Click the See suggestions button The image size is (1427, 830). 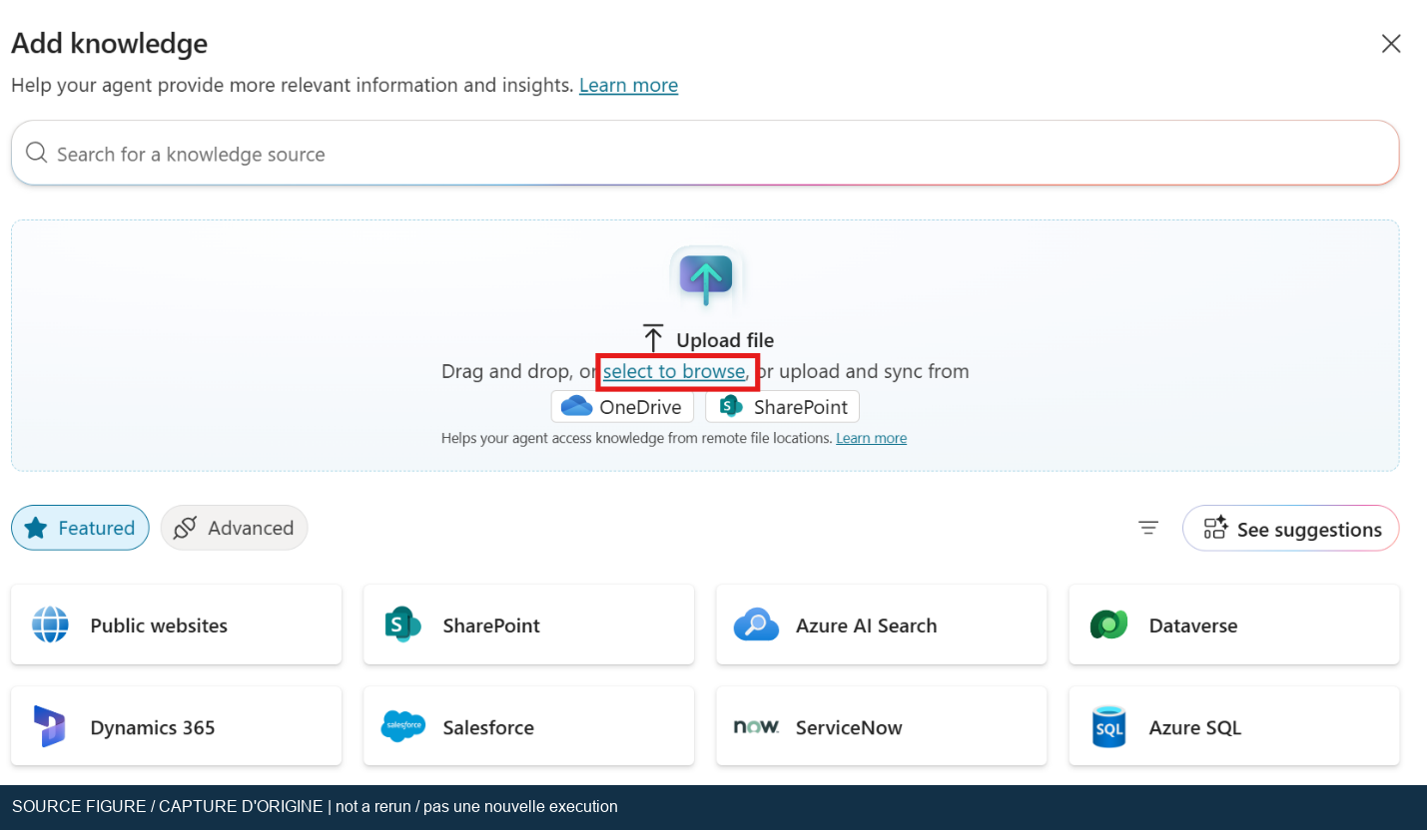1290,529
